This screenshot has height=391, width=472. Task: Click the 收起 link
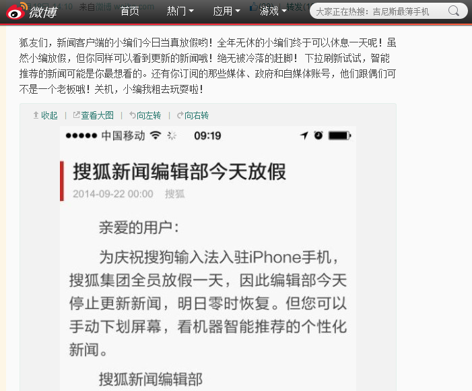49,115
